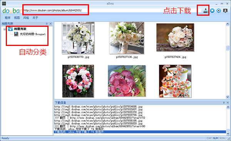This screenshot has width=231, height=141.
Task: Click the gallery vertical scrollbar thumb
Action: [228, 48]
